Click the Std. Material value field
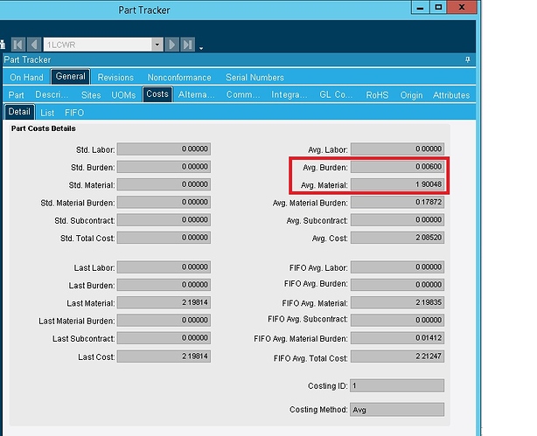537x436 pixels. click(164, 184)
